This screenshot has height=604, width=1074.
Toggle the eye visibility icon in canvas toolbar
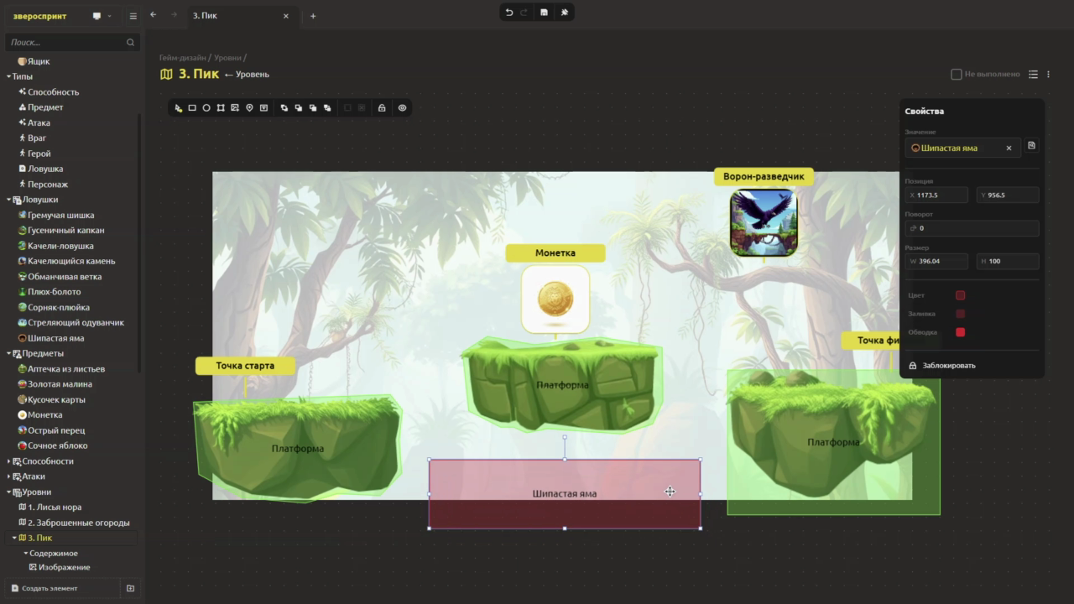click(x=402, y=108)
